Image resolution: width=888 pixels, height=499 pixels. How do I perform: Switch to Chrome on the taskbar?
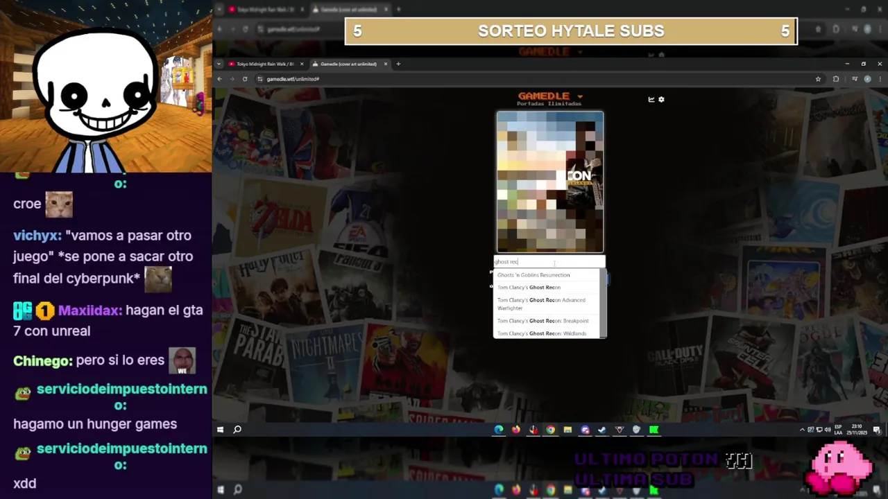[550, 430]
